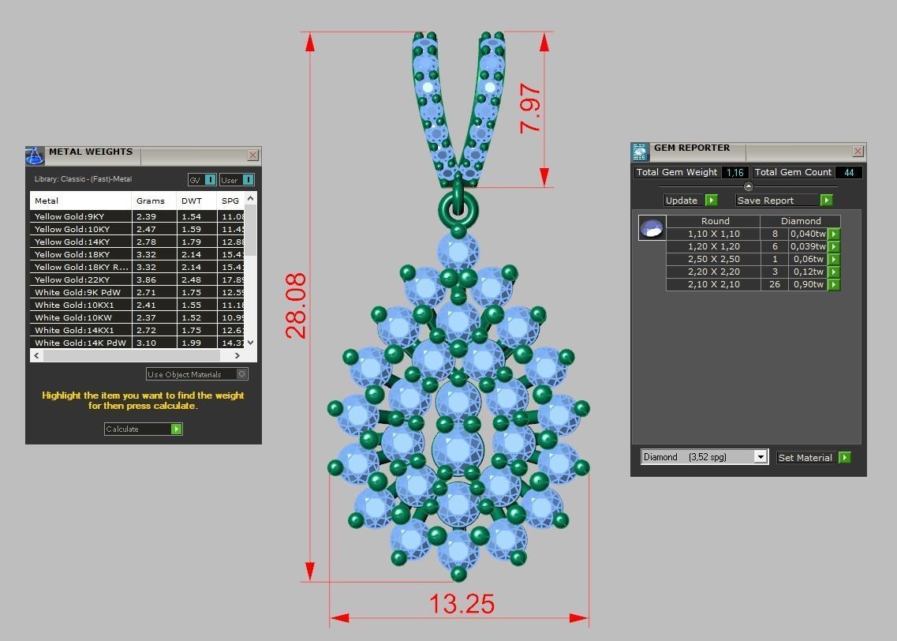Screen dimensions: 897x641
Task: Click green arrow beside Save Report
Action: click(x=827, y=201)
